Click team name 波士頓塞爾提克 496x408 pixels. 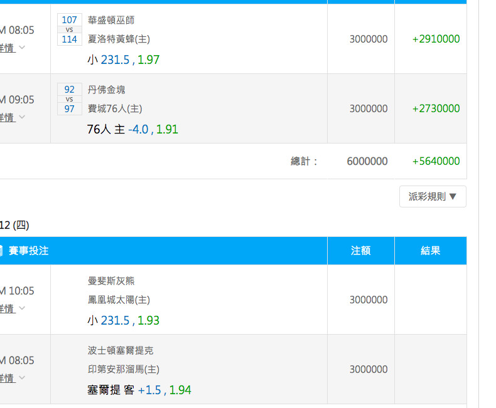coord(121,350)
